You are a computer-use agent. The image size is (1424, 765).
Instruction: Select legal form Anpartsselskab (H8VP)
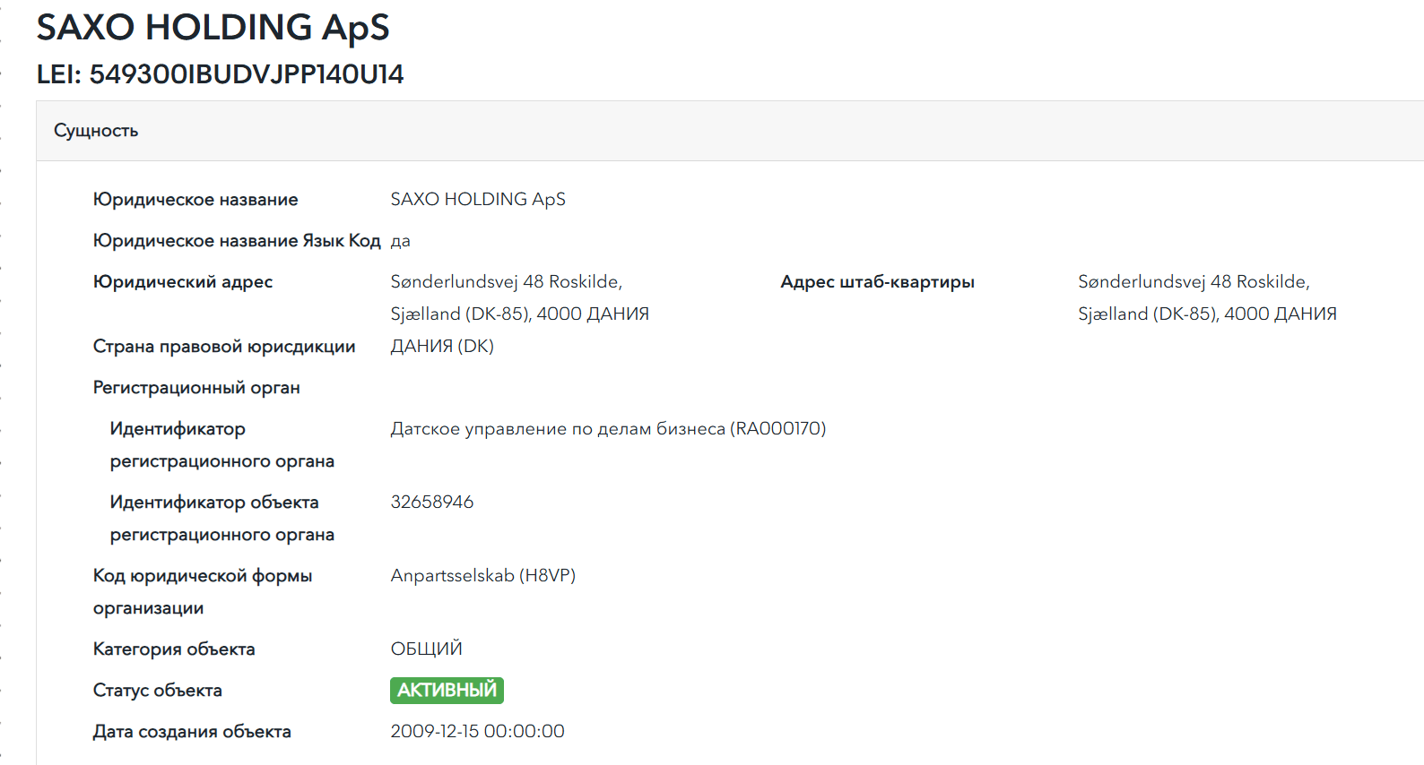click(x=482, y=576)
